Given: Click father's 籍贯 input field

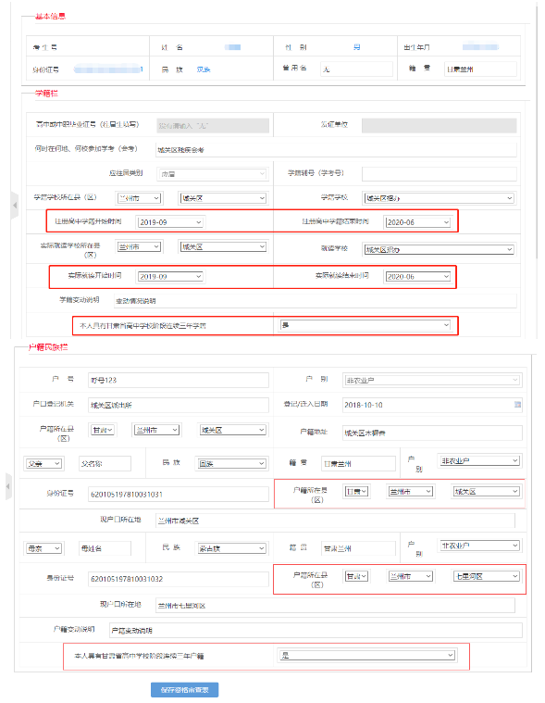Looking at the screenshot, I should point(358,464).
